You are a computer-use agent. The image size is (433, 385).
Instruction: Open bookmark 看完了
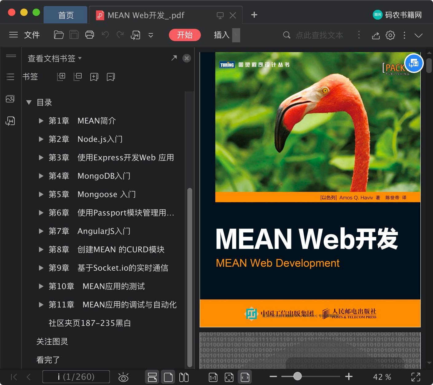[48, 360]
